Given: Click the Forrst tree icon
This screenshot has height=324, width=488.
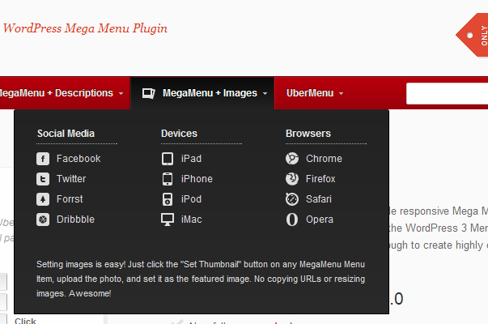Looking at the screenshot, I should coord(43,199).
